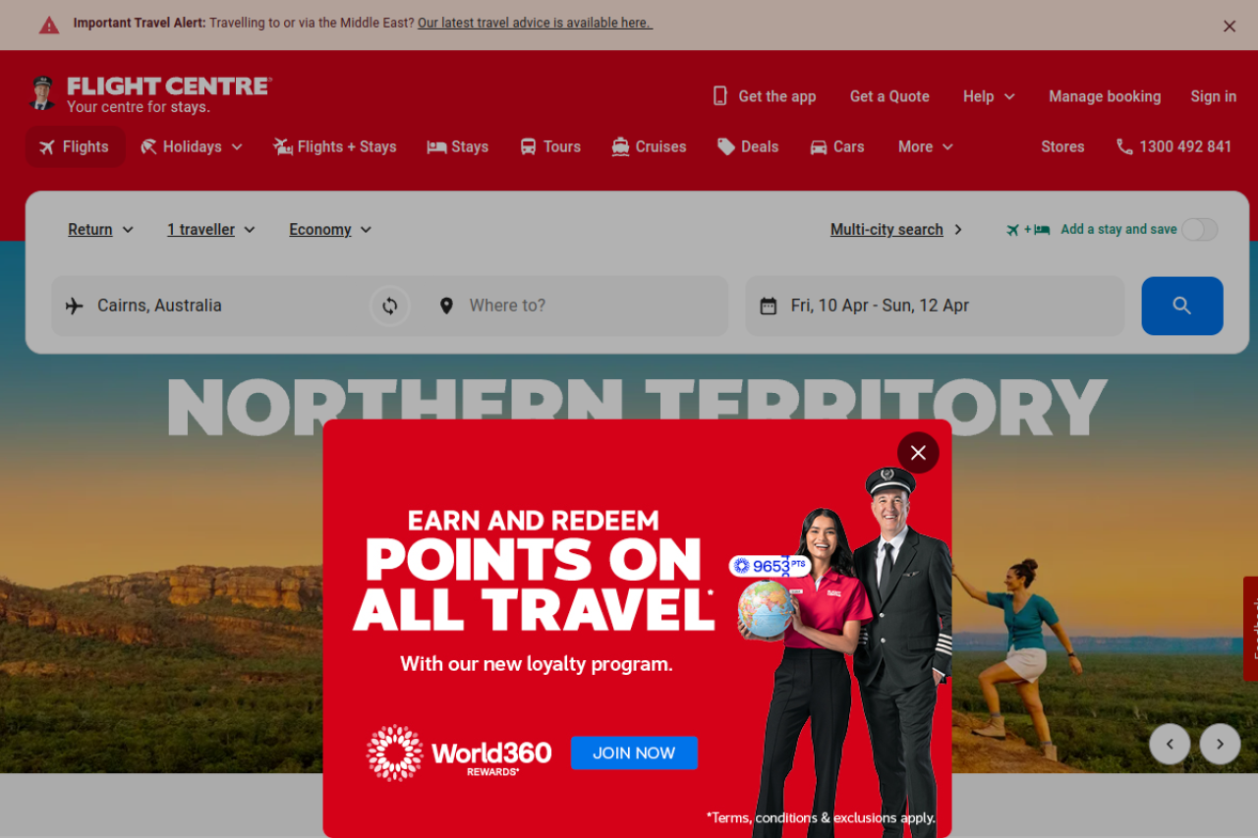
Task: Click the phone icon beside Get the app
Action: tap(719, 96)
